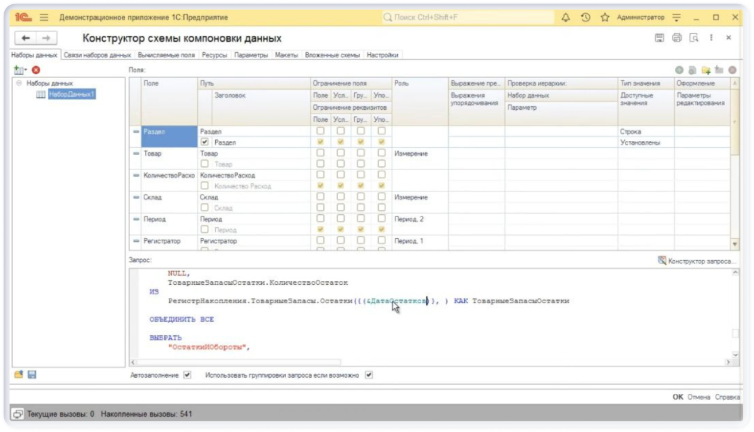Image resolution: width=754 pixels, height=432 pixels.
Task: Click the red delete data set icon
Action: pyautogui.click(x=36, y=70)
